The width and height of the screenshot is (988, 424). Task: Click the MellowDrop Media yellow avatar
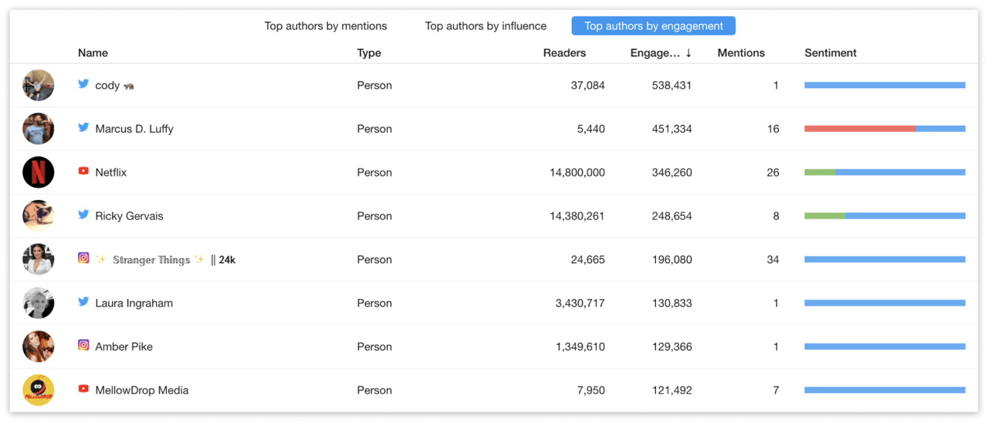point(39,390)
